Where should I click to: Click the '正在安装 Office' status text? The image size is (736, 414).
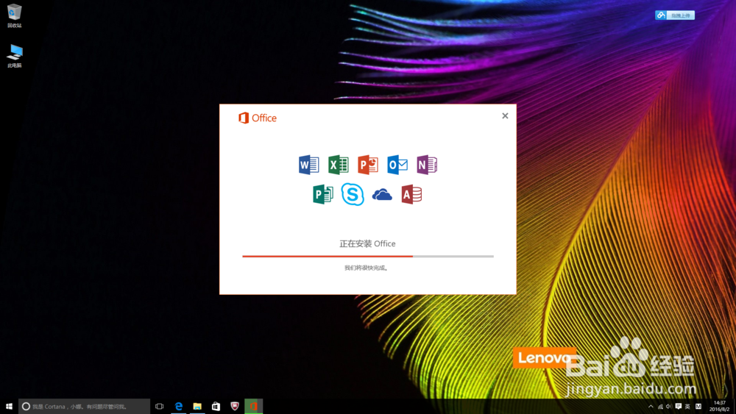(367, 244)
